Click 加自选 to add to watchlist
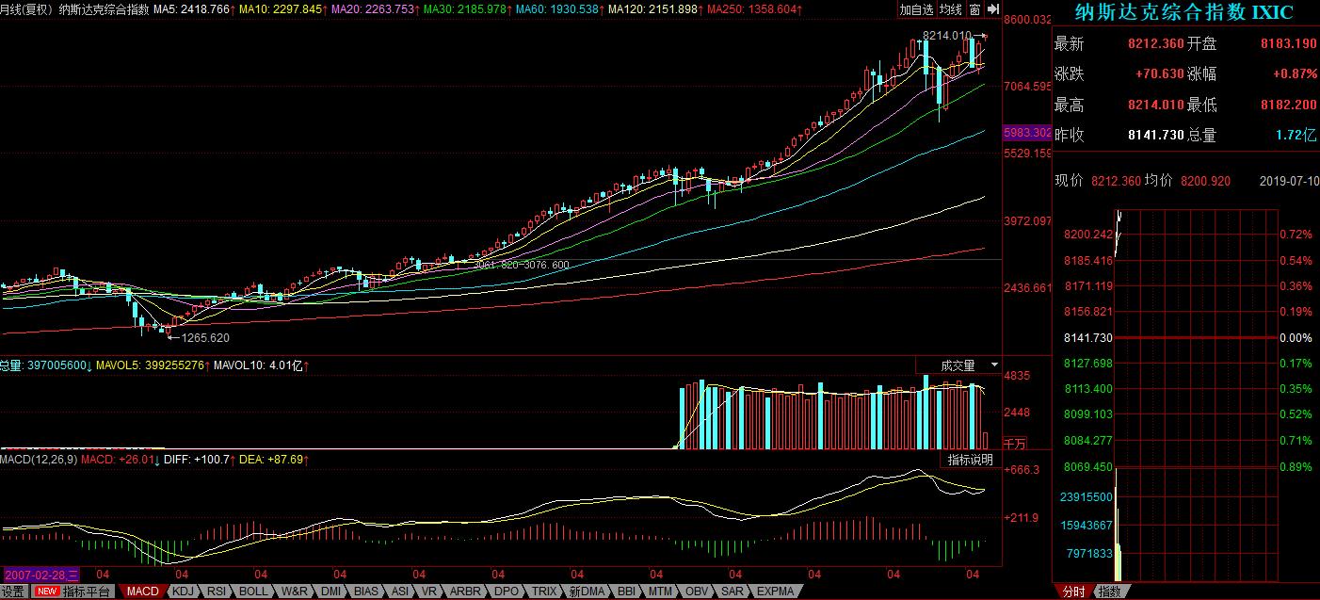Viewport: 1320px width, 600px height. point(916,9)
